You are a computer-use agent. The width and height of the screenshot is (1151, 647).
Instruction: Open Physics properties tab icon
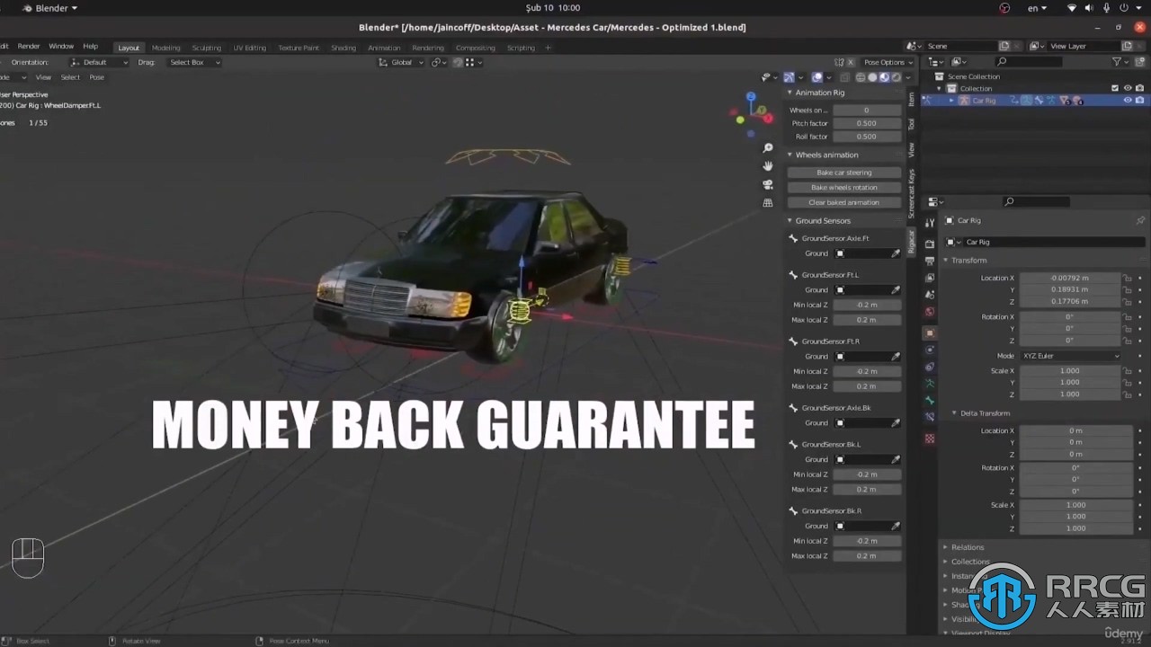pos(930,350)
